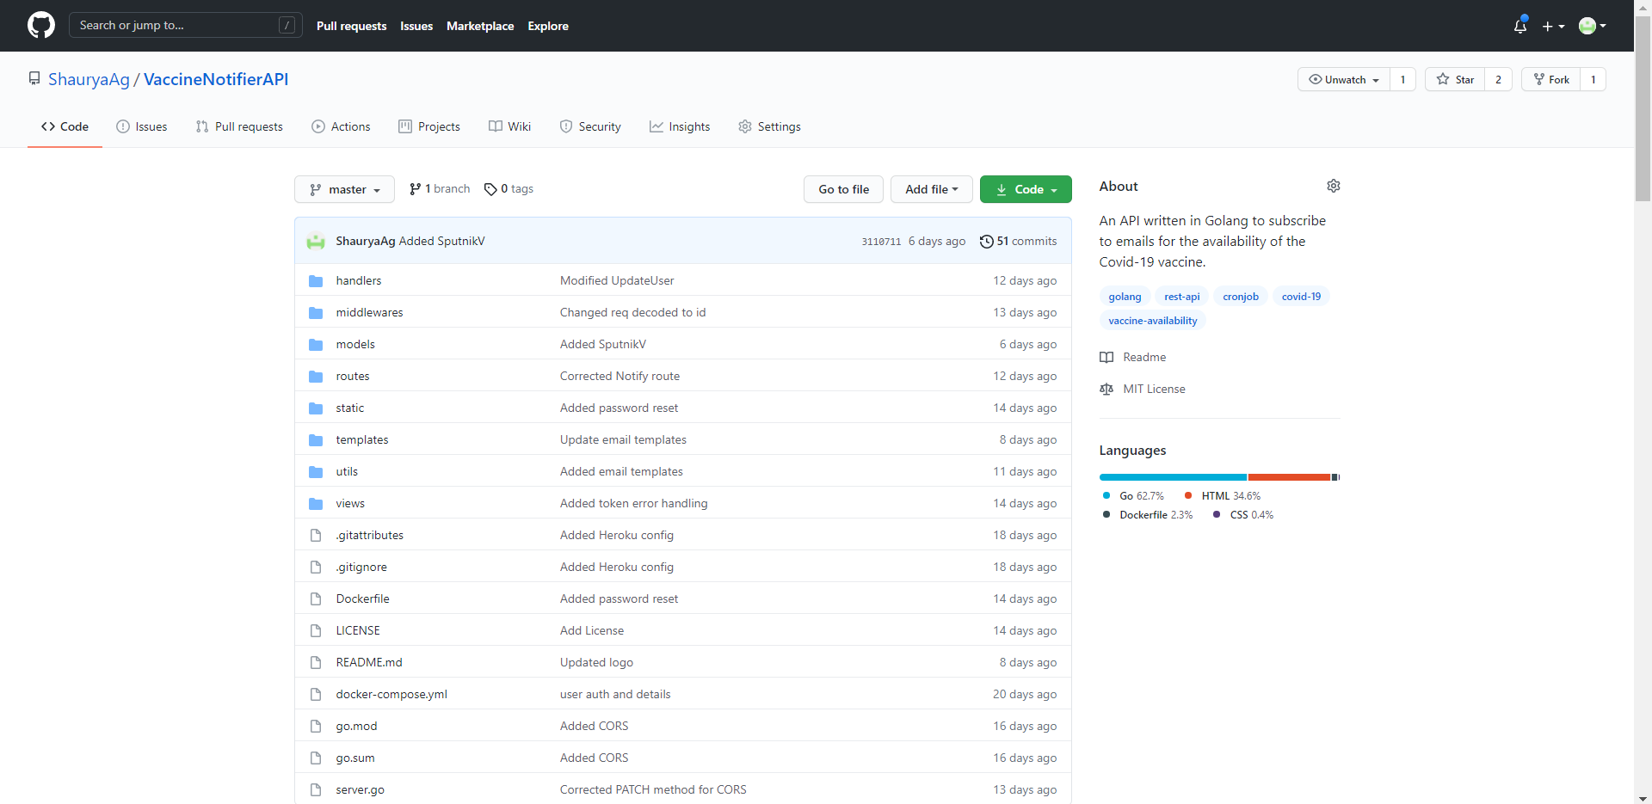
Task: Click the .gitattributes file icon
Action: (316, 535)
